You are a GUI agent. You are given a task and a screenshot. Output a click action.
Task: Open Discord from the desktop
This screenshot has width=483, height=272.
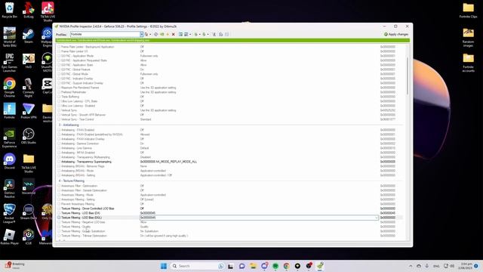(10, 161)
